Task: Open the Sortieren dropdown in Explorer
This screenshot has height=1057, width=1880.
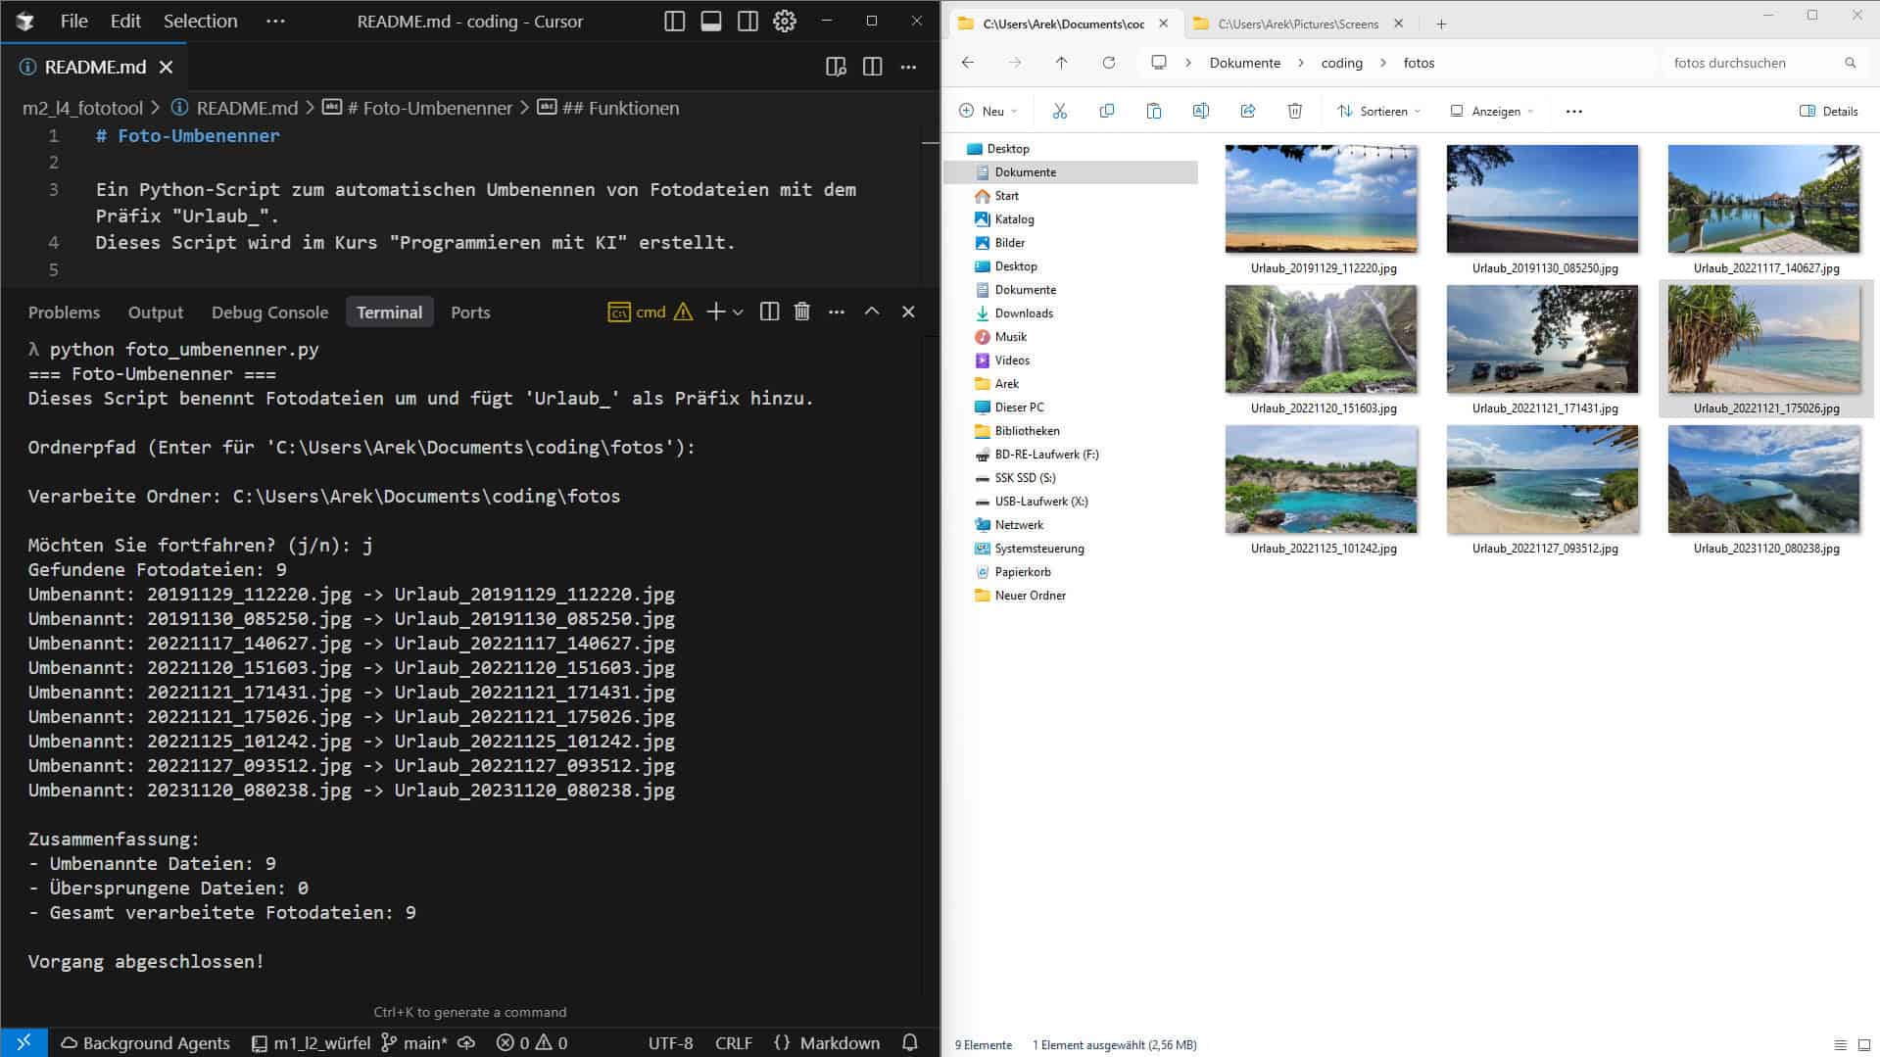Action: tap(1378, 111)
